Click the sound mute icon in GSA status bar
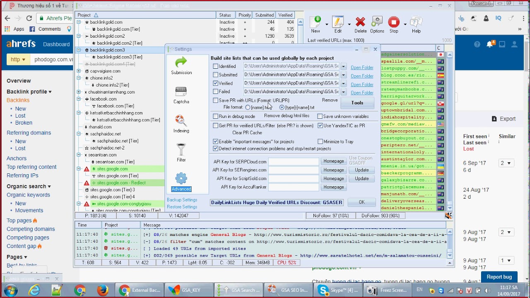 (x=448, y=216)
